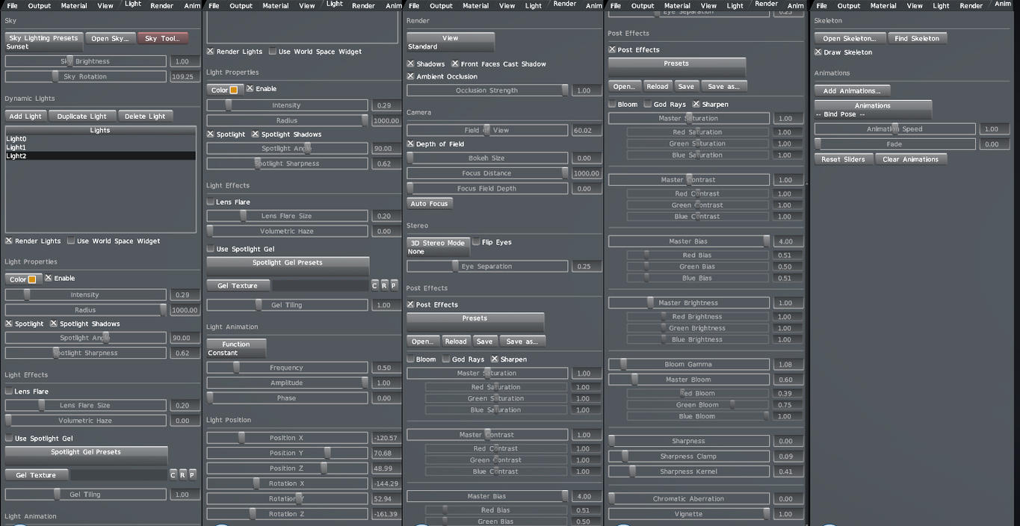Click Find Skeleton in the Skeleton panel
Viewport: 1020px width, 526px height.
point(917,37)
